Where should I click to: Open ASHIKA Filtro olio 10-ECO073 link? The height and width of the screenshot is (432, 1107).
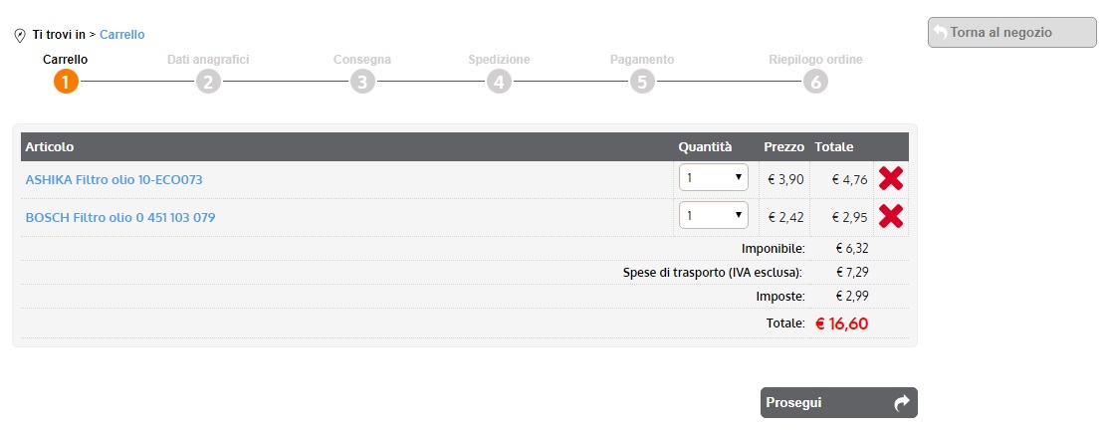tap(113, 180)
